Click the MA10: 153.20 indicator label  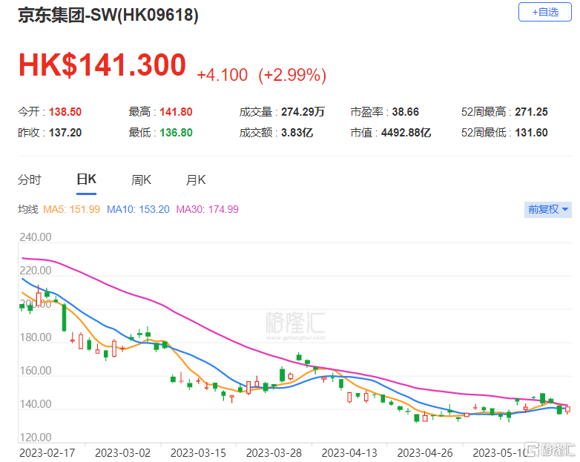[x=138, y=209]
